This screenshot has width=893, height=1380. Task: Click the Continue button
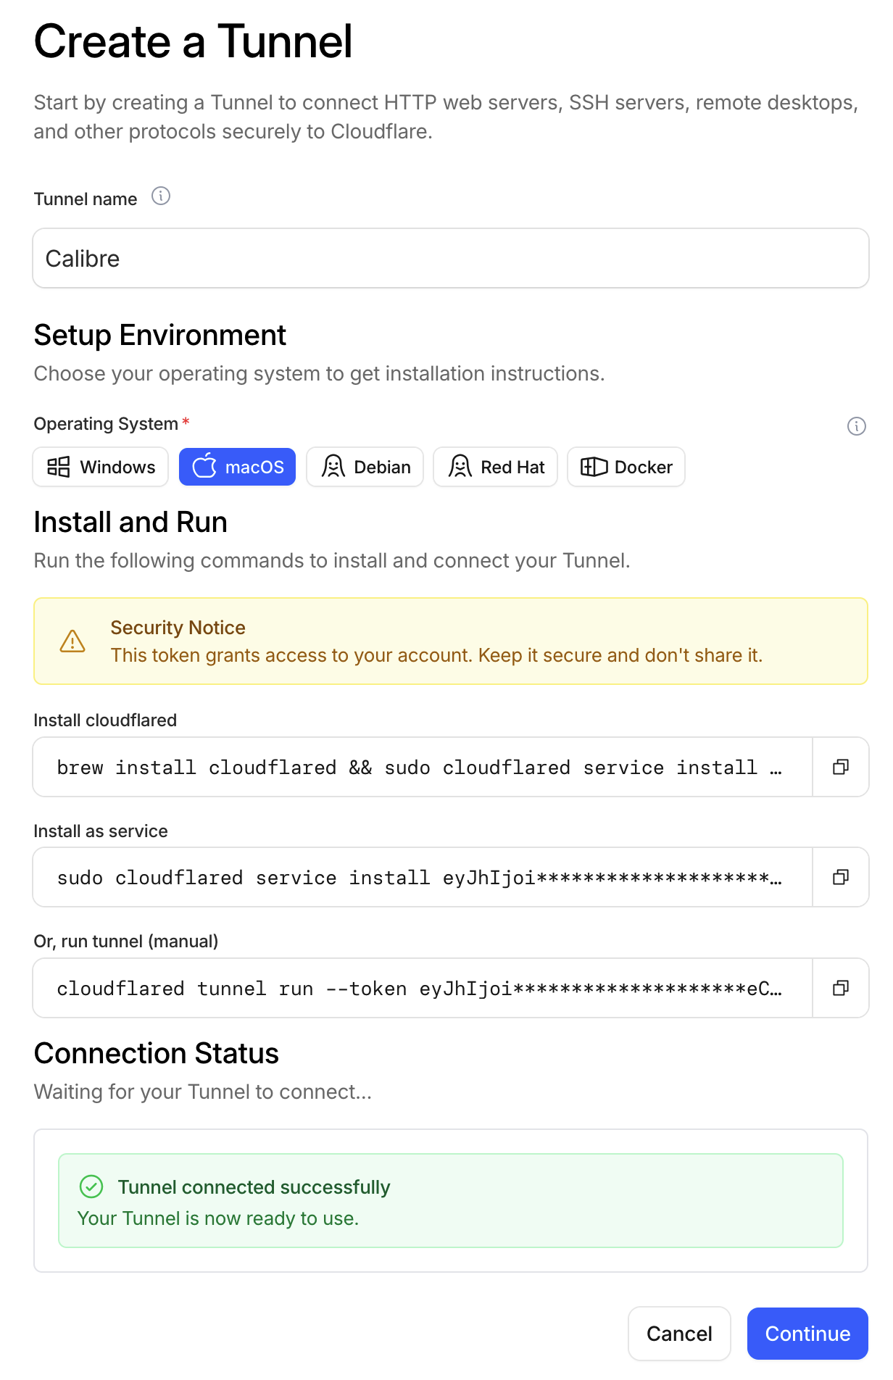click(x=807, y=1334)
